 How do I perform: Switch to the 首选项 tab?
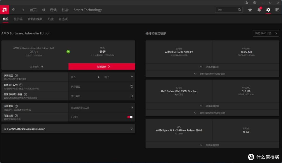(63, 19)
